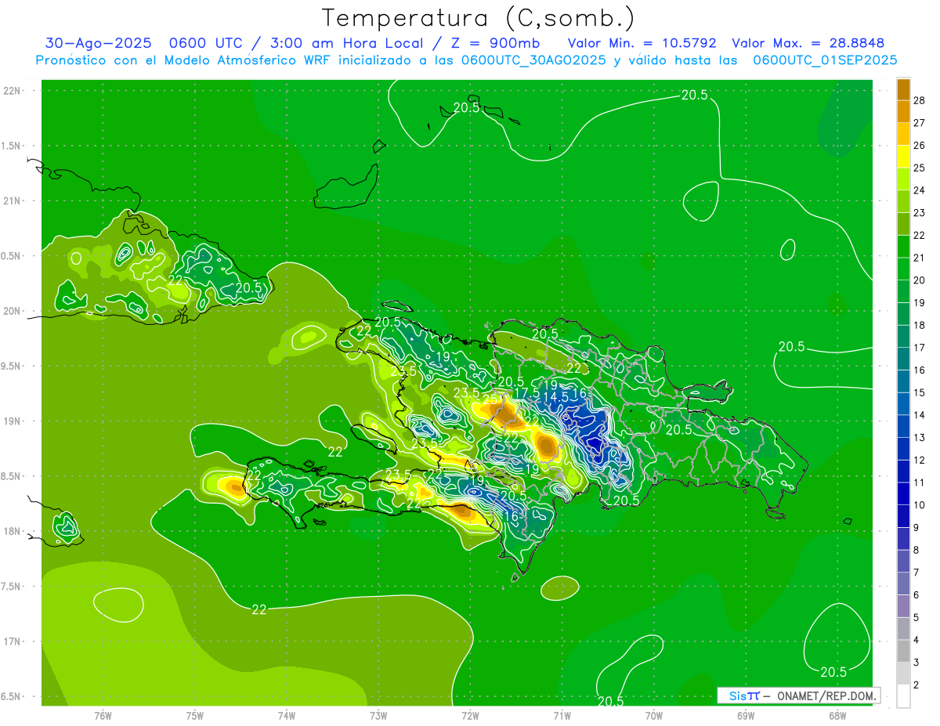Click the "Temperatura (C,somb.)" title
940x726 pixels.
(479, 18)
